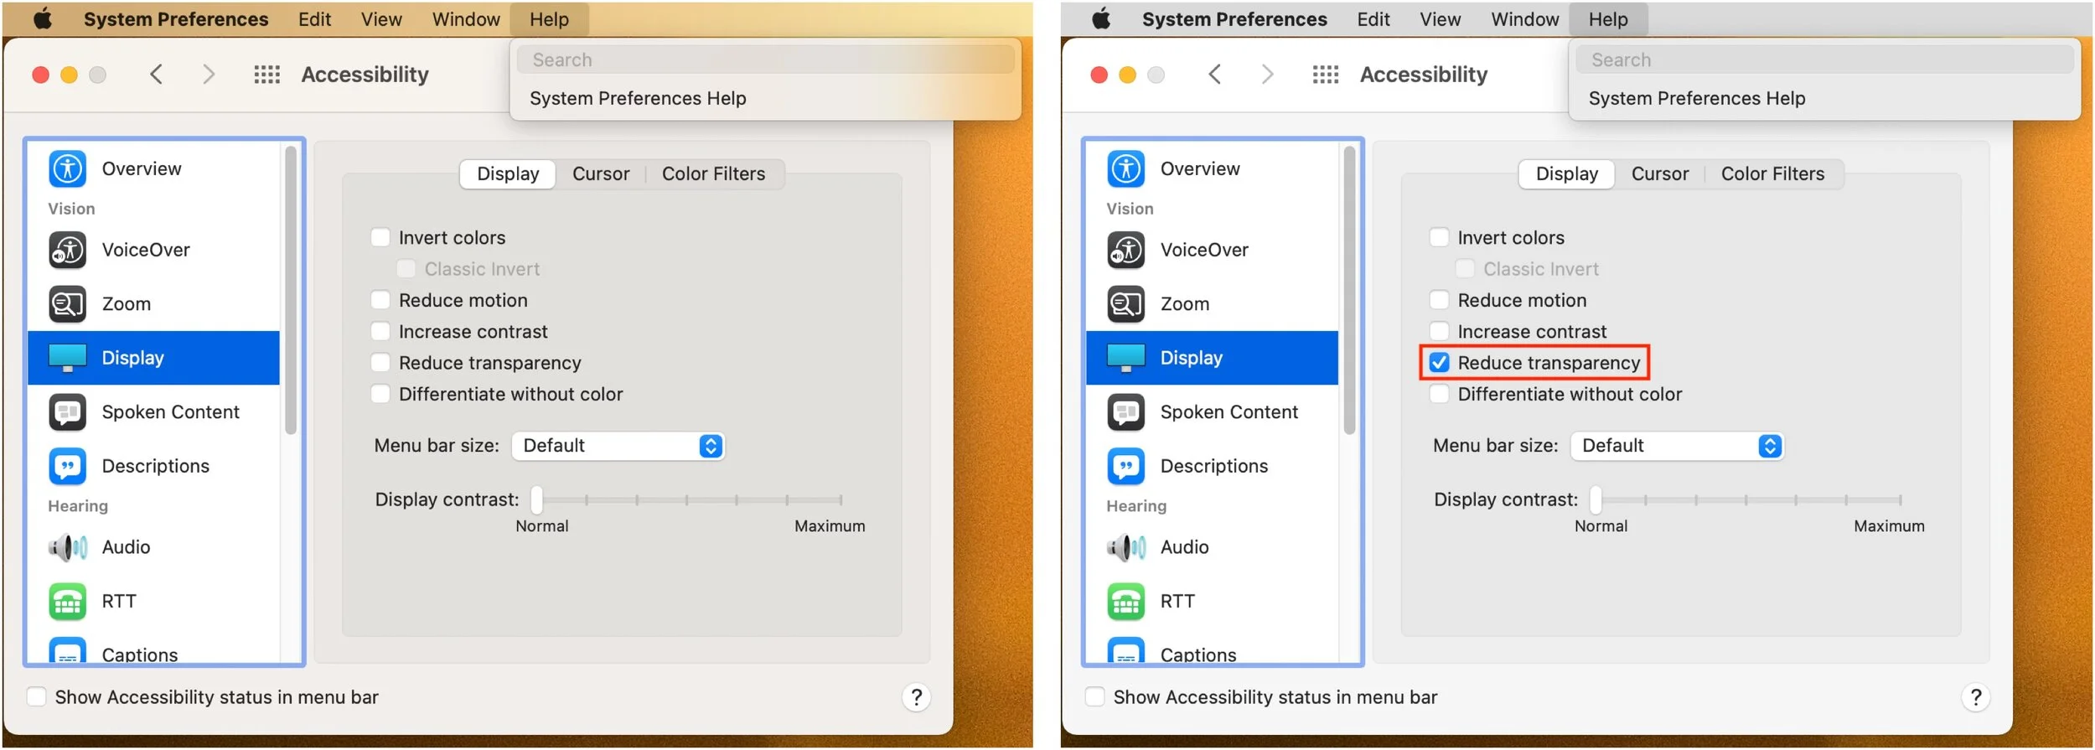Check Increase contrast in right window
The height and width of the screenshot is (750, 2095).
tap(1439, 332)
